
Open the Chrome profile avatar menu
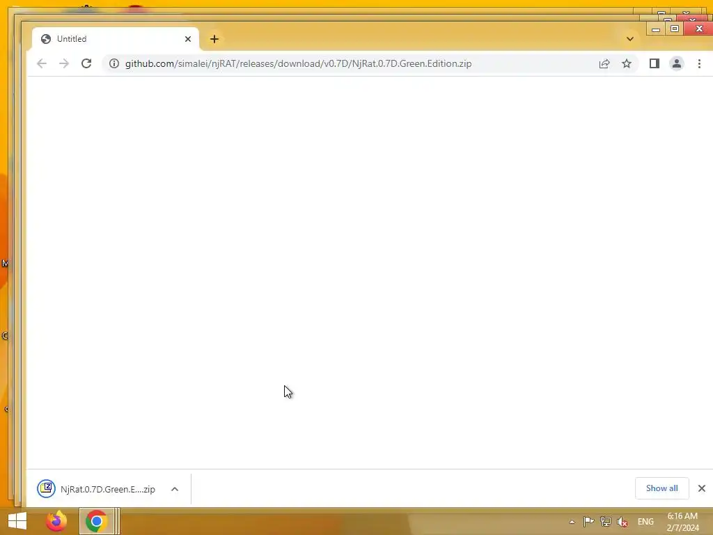677,63
